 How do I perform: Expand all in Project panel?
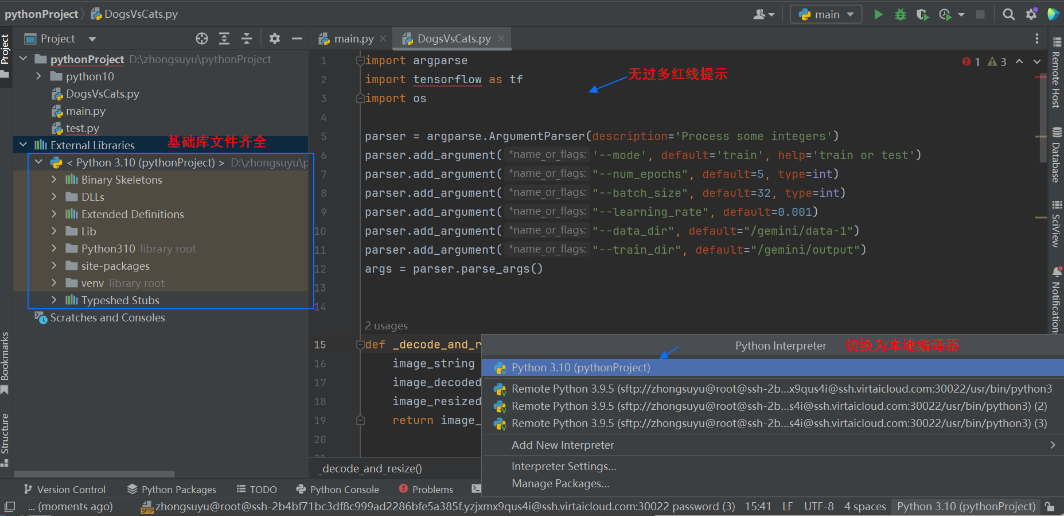224,38
